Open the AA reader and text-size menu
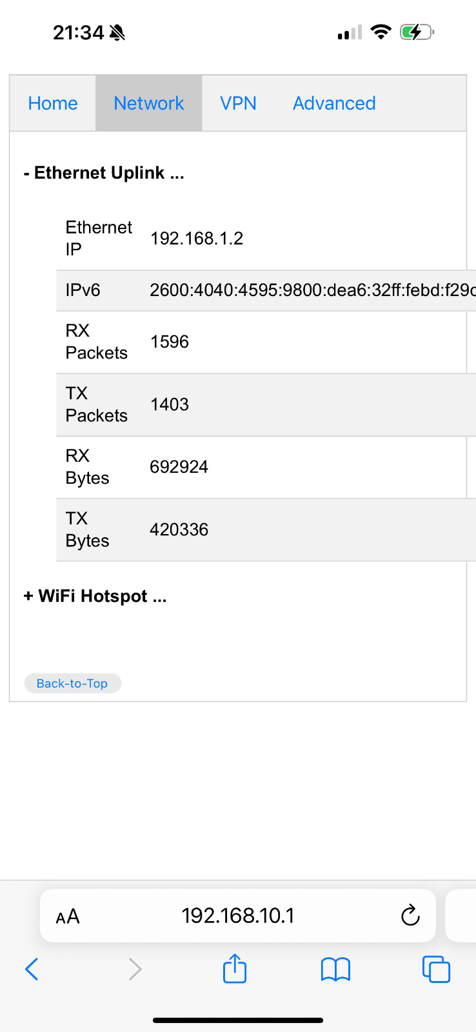The height and width of the screenshot is (1032, 476). click(68, 917)
